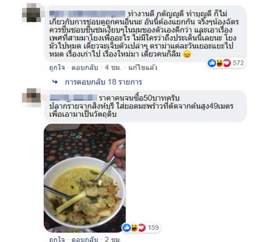Click the reply arrow icon beside 18 replies

click(x=55, y=82)
